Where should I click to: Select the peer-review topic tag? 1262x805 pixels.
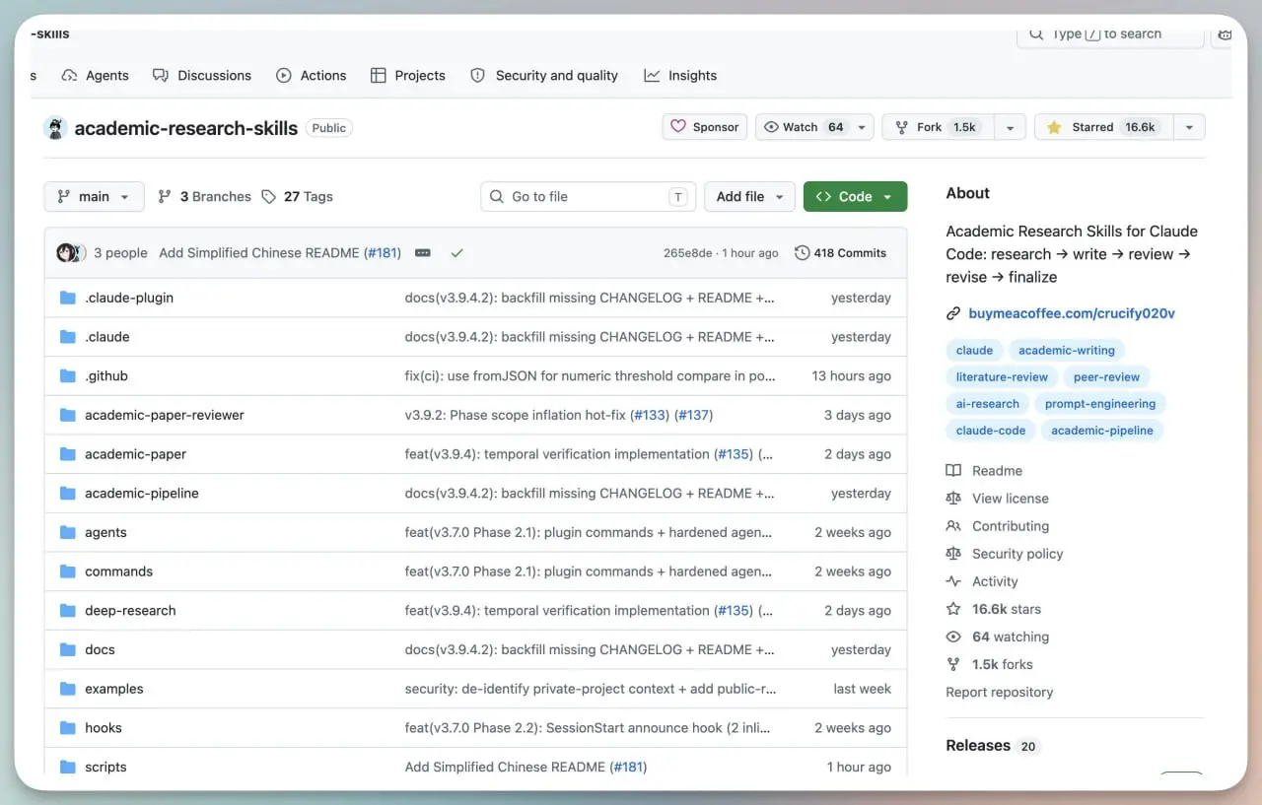1106,376
